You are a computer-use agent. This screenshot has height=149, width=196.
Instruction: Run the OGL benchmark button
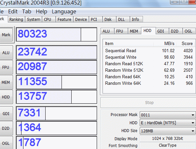[6, 143]
